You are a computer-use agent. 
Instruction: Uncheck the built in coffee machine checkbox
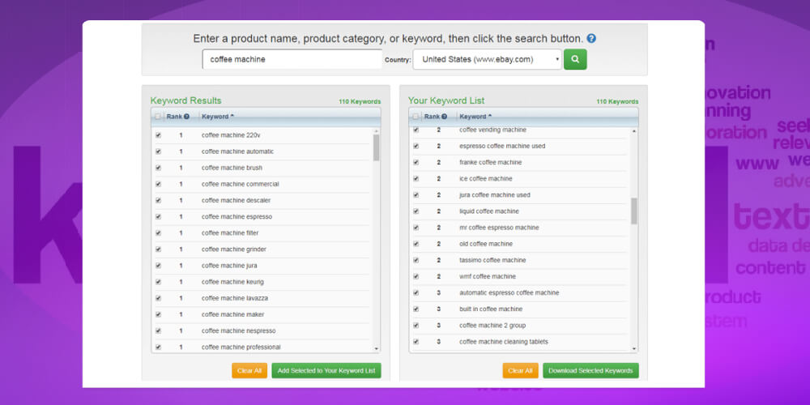pyautogui.click(x=416, y=309)
